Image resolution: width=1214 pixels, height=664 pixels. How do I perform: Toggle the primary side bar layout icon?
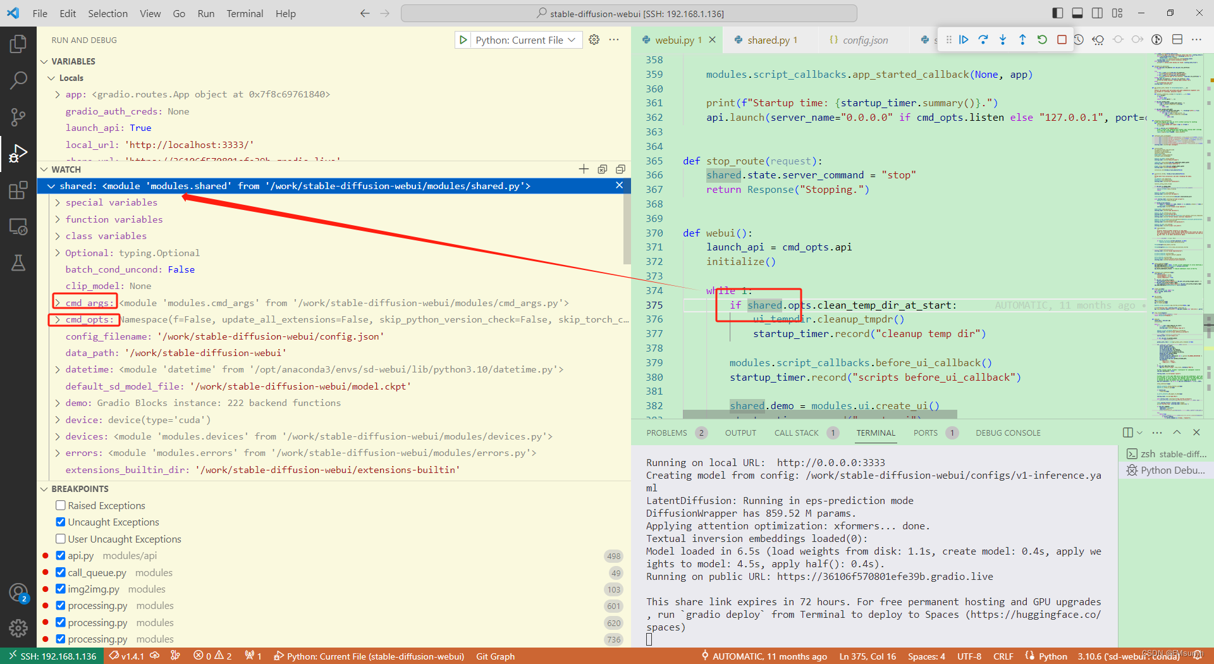click(x=1058, y=13)
